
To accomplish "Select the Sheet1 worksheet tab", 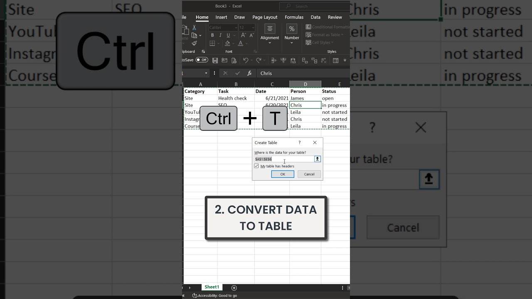I will 212,287.
